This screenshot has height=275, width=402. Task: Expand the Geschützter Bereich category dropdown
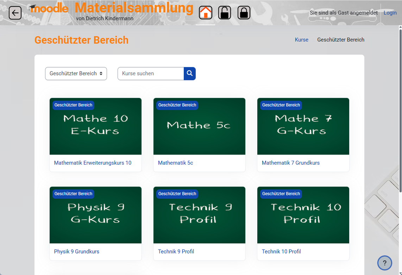pos(76,73)
